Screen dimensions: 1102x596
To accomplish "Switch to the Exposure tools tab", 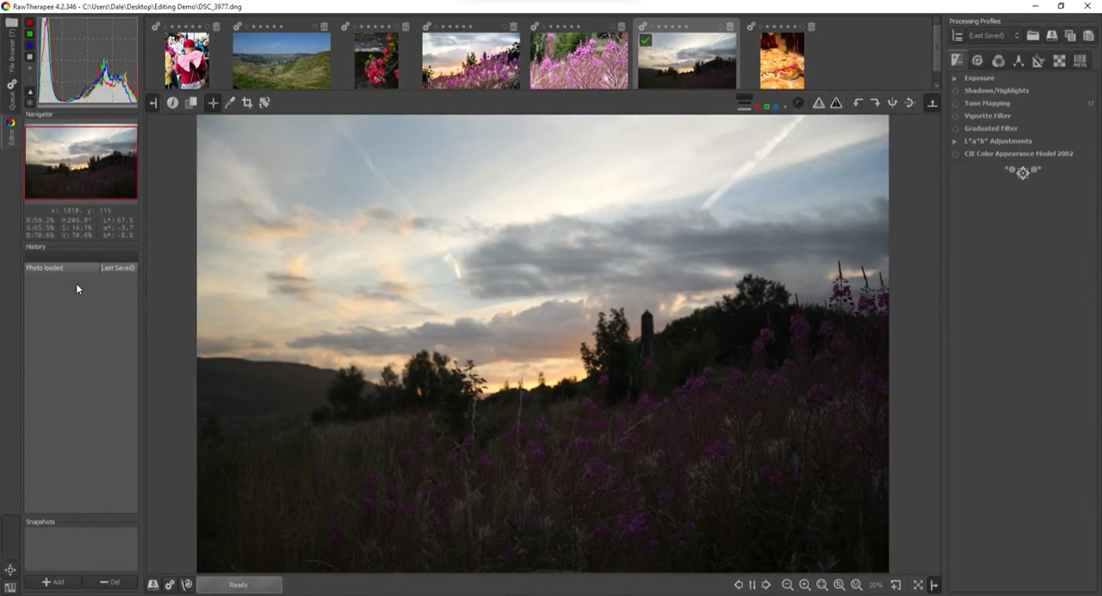I will pos(957,60).
